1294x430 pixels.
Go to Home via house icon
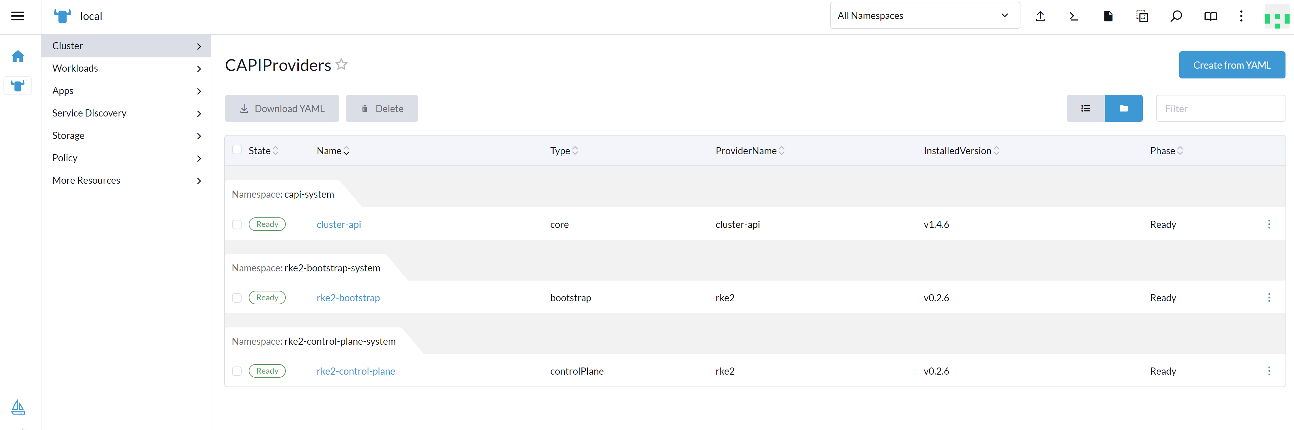pos(18,56)
